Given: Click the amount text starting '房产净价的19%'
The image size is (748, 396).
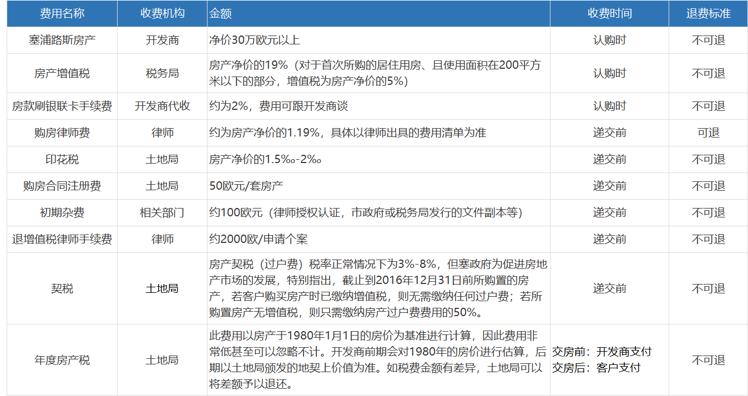Looking at the screenshot, I should pyautogui.click(x=375, y=73).
